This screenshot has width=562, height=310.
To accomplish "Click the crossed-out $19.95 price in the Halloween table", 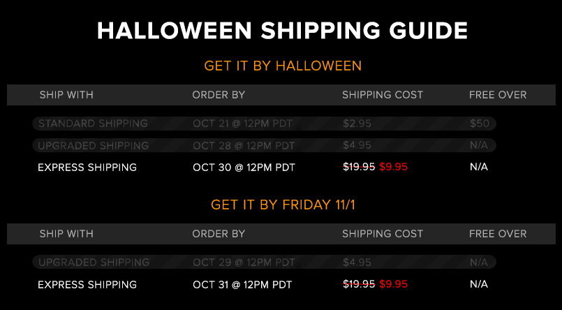I will 359,167.
